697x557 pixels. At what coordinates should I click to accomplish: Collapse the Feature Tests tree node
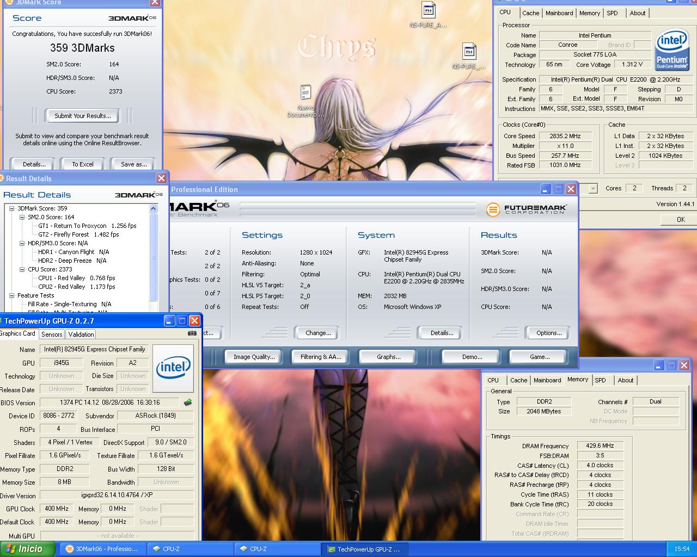pyautogui.click(x=11, y=295)
